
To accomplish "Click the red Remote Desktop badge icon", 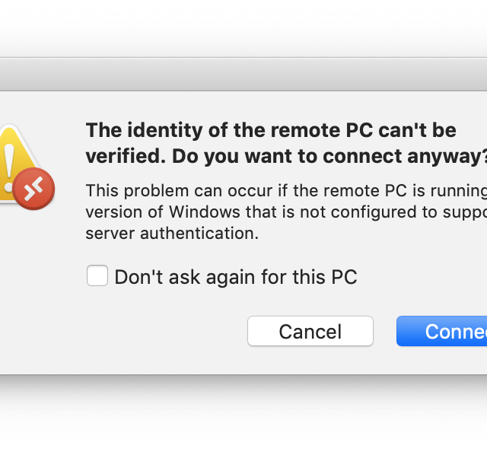I will click(x=34, y=189).
